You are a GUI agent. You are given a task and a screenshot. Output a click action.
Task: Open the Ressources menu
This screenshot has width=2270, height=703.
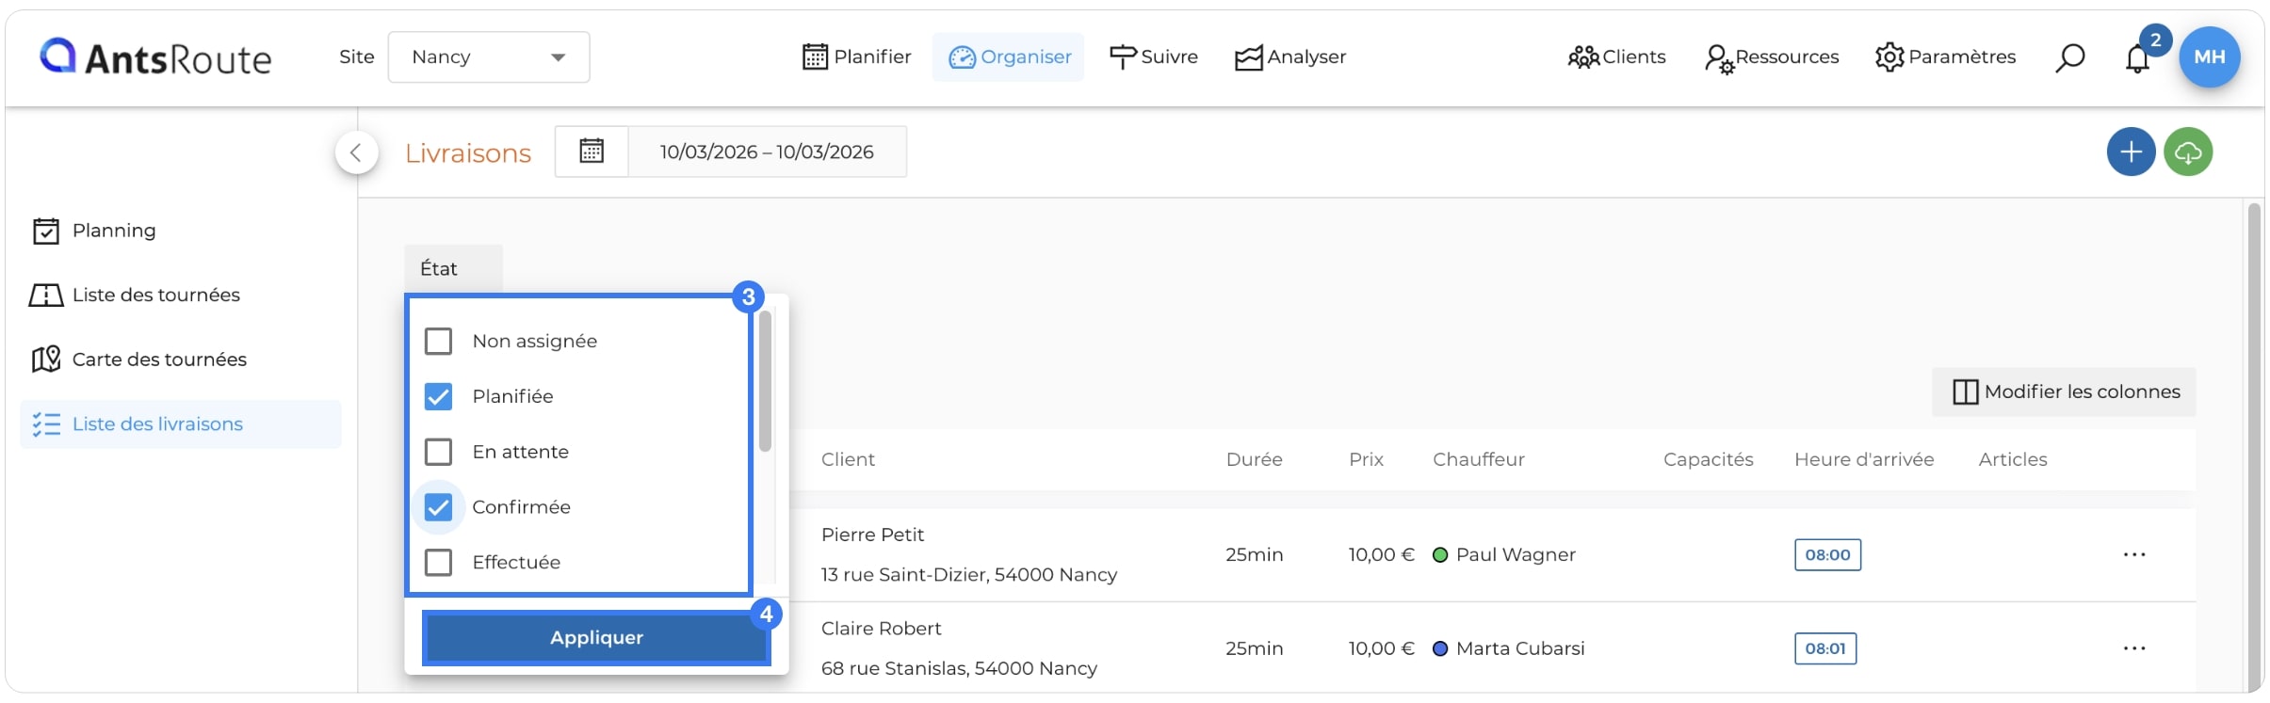point(1772,57)
